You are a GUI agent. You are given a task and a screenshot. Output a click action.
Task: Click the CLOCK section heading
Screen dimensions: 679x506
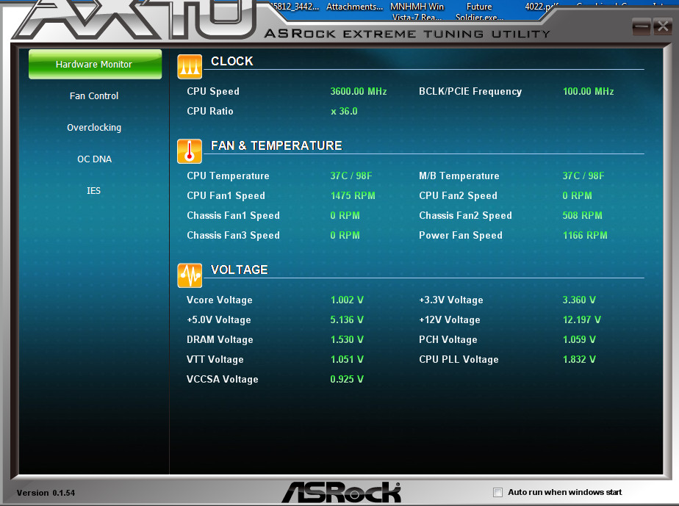(x=232, y=61)
